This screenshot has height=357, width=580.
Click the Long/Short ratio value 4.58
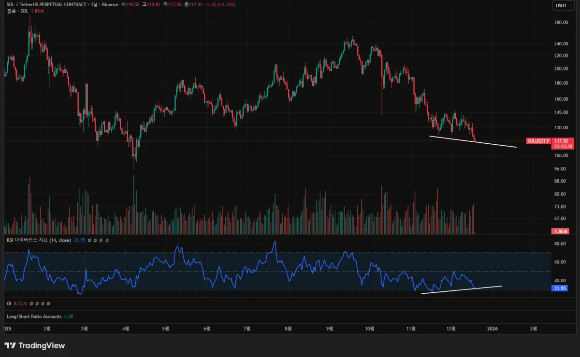click(x=69, y=316)
